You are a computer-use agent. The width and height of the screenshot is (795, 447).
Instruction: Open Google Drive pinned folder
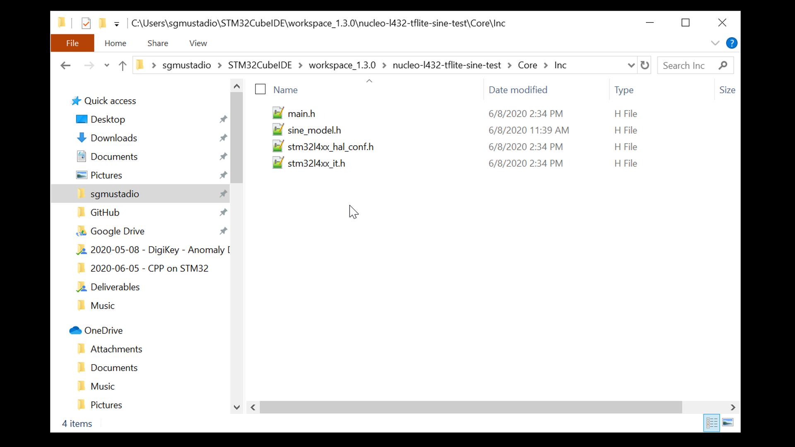[x=118, y=231]
